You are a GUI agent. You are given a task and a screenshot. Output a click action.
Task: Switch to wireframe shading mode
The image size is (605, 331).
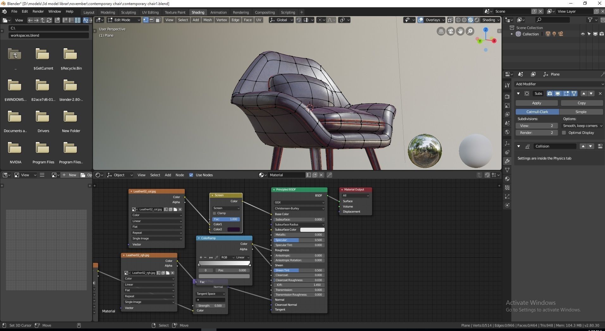coord(458,20)
